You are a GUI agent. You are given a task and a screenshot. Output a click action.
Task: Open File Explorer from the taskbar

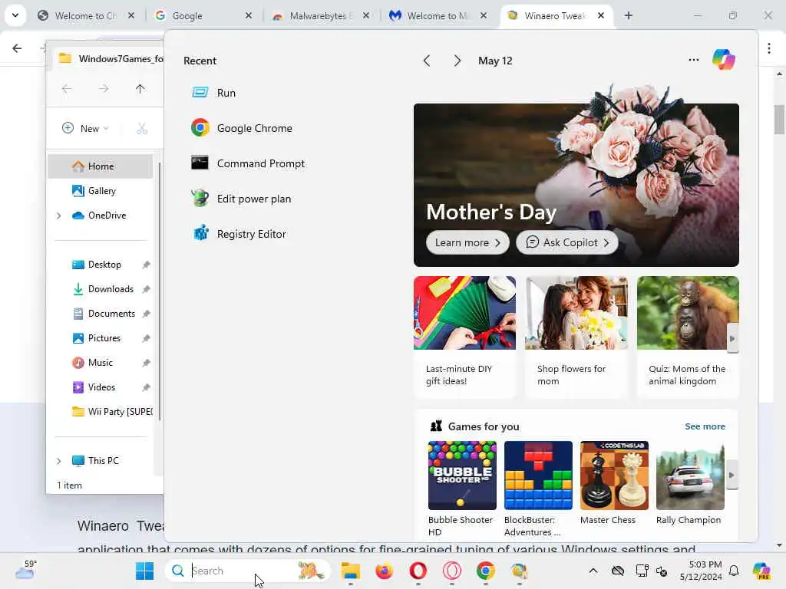point(350,571)
